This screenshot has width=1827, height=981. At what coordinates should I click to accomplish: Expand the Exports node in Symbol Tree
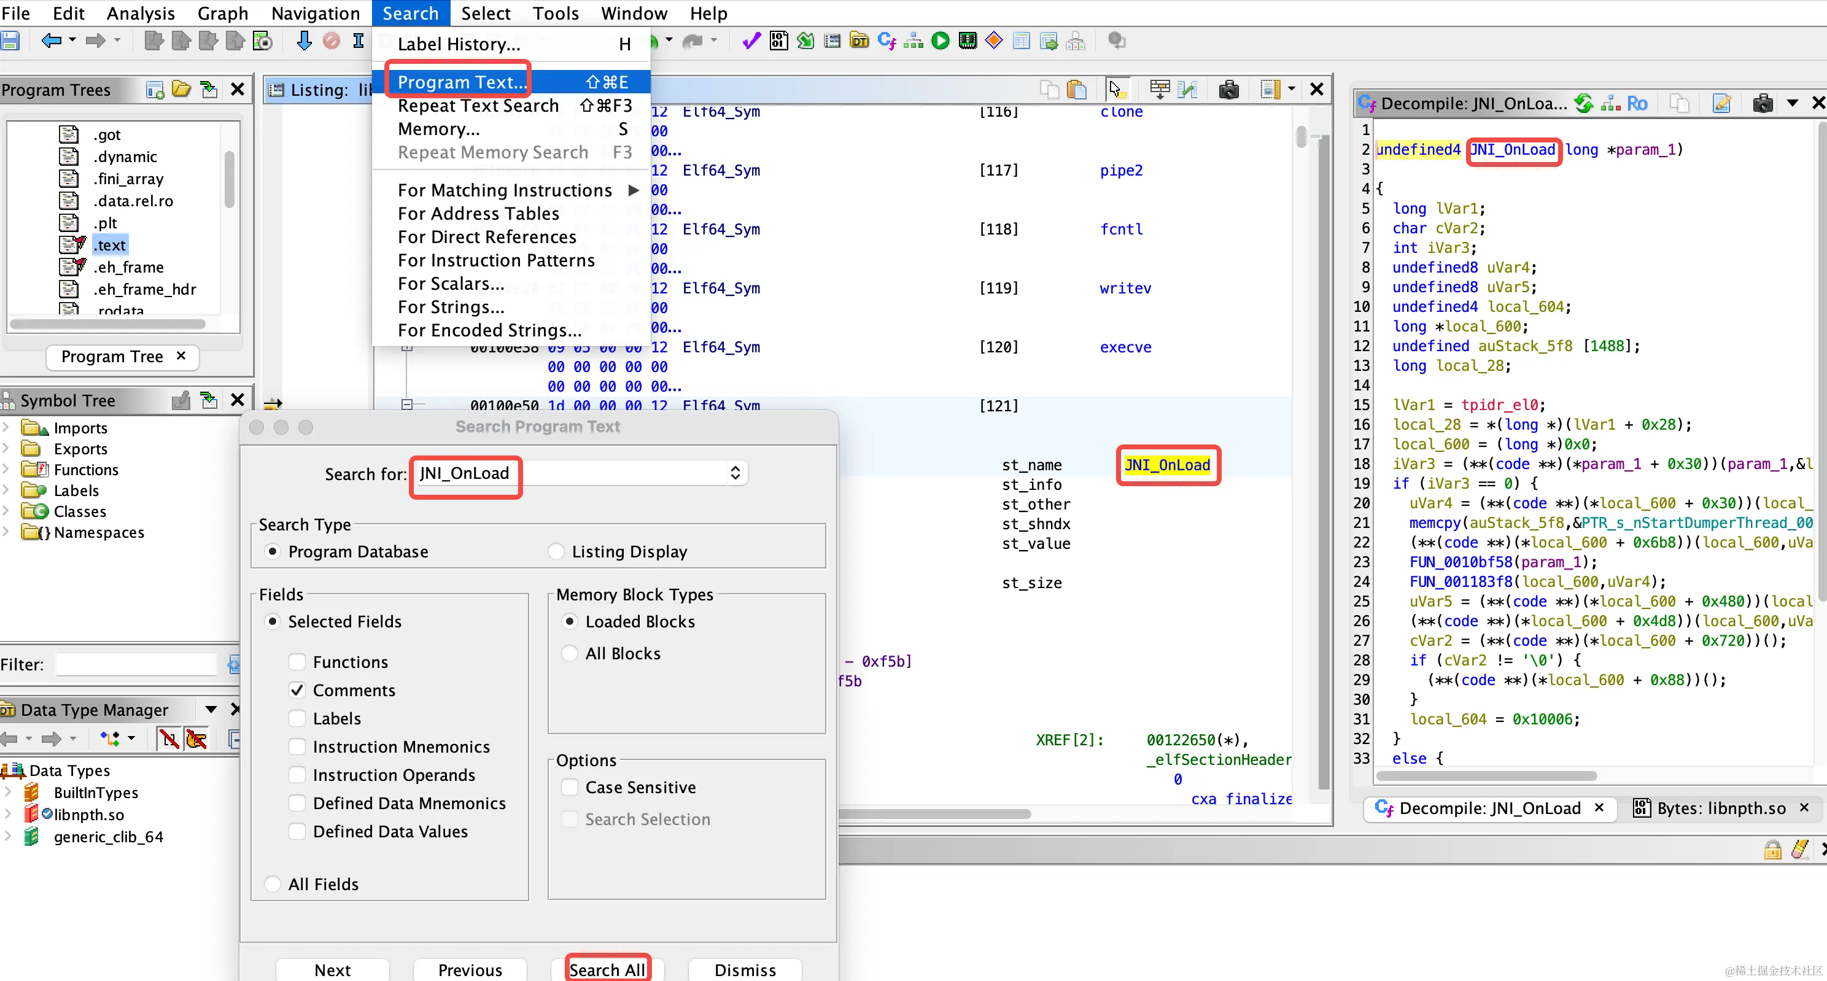pos(6,448)
